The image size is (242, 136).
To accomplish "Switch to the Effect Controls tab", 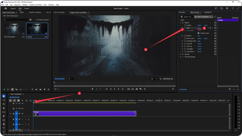I will (x=194, y=12).
